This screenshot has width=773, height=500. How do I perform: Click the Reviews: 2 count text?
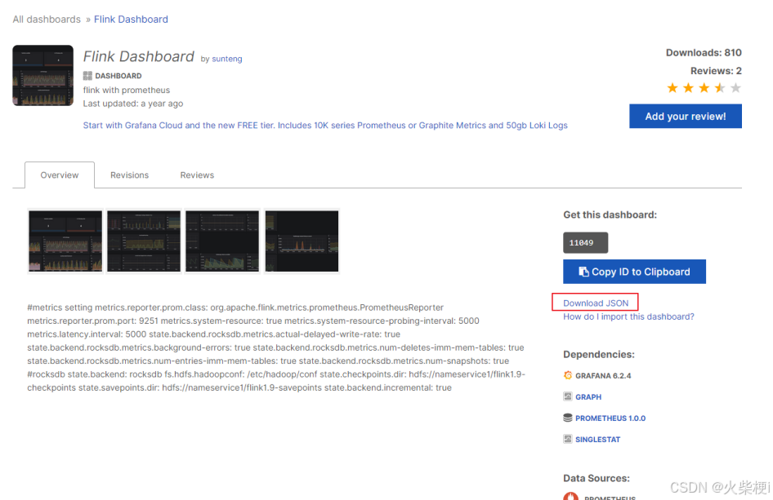(x=716, y=71)
